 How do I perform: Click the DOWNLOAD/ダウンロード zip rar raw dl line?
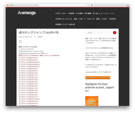[x=31, y=51]
